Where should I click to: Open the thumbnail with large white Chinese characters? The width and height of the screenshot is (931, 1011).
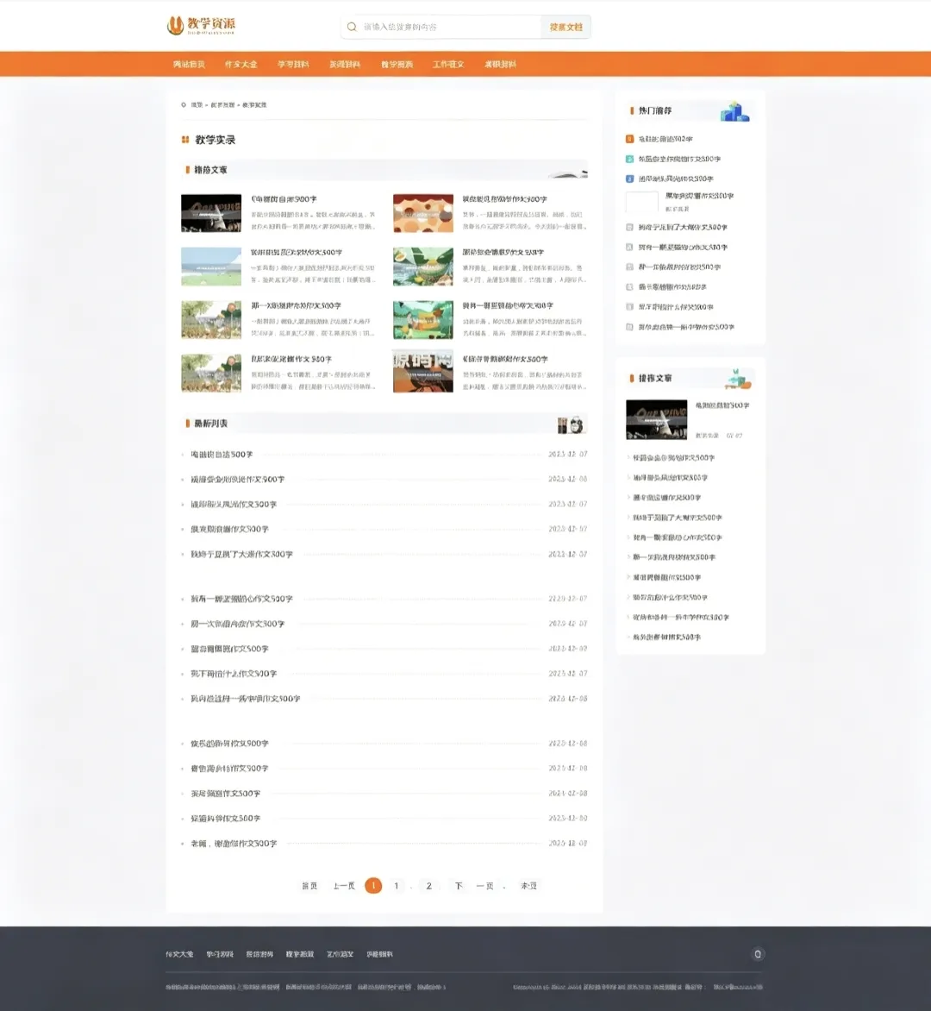(x=422, y=372)
